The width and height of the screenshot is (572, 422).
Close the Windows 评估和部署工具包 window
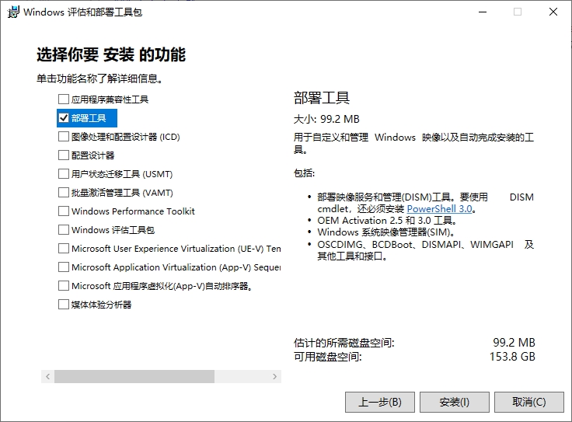[553, 12]
